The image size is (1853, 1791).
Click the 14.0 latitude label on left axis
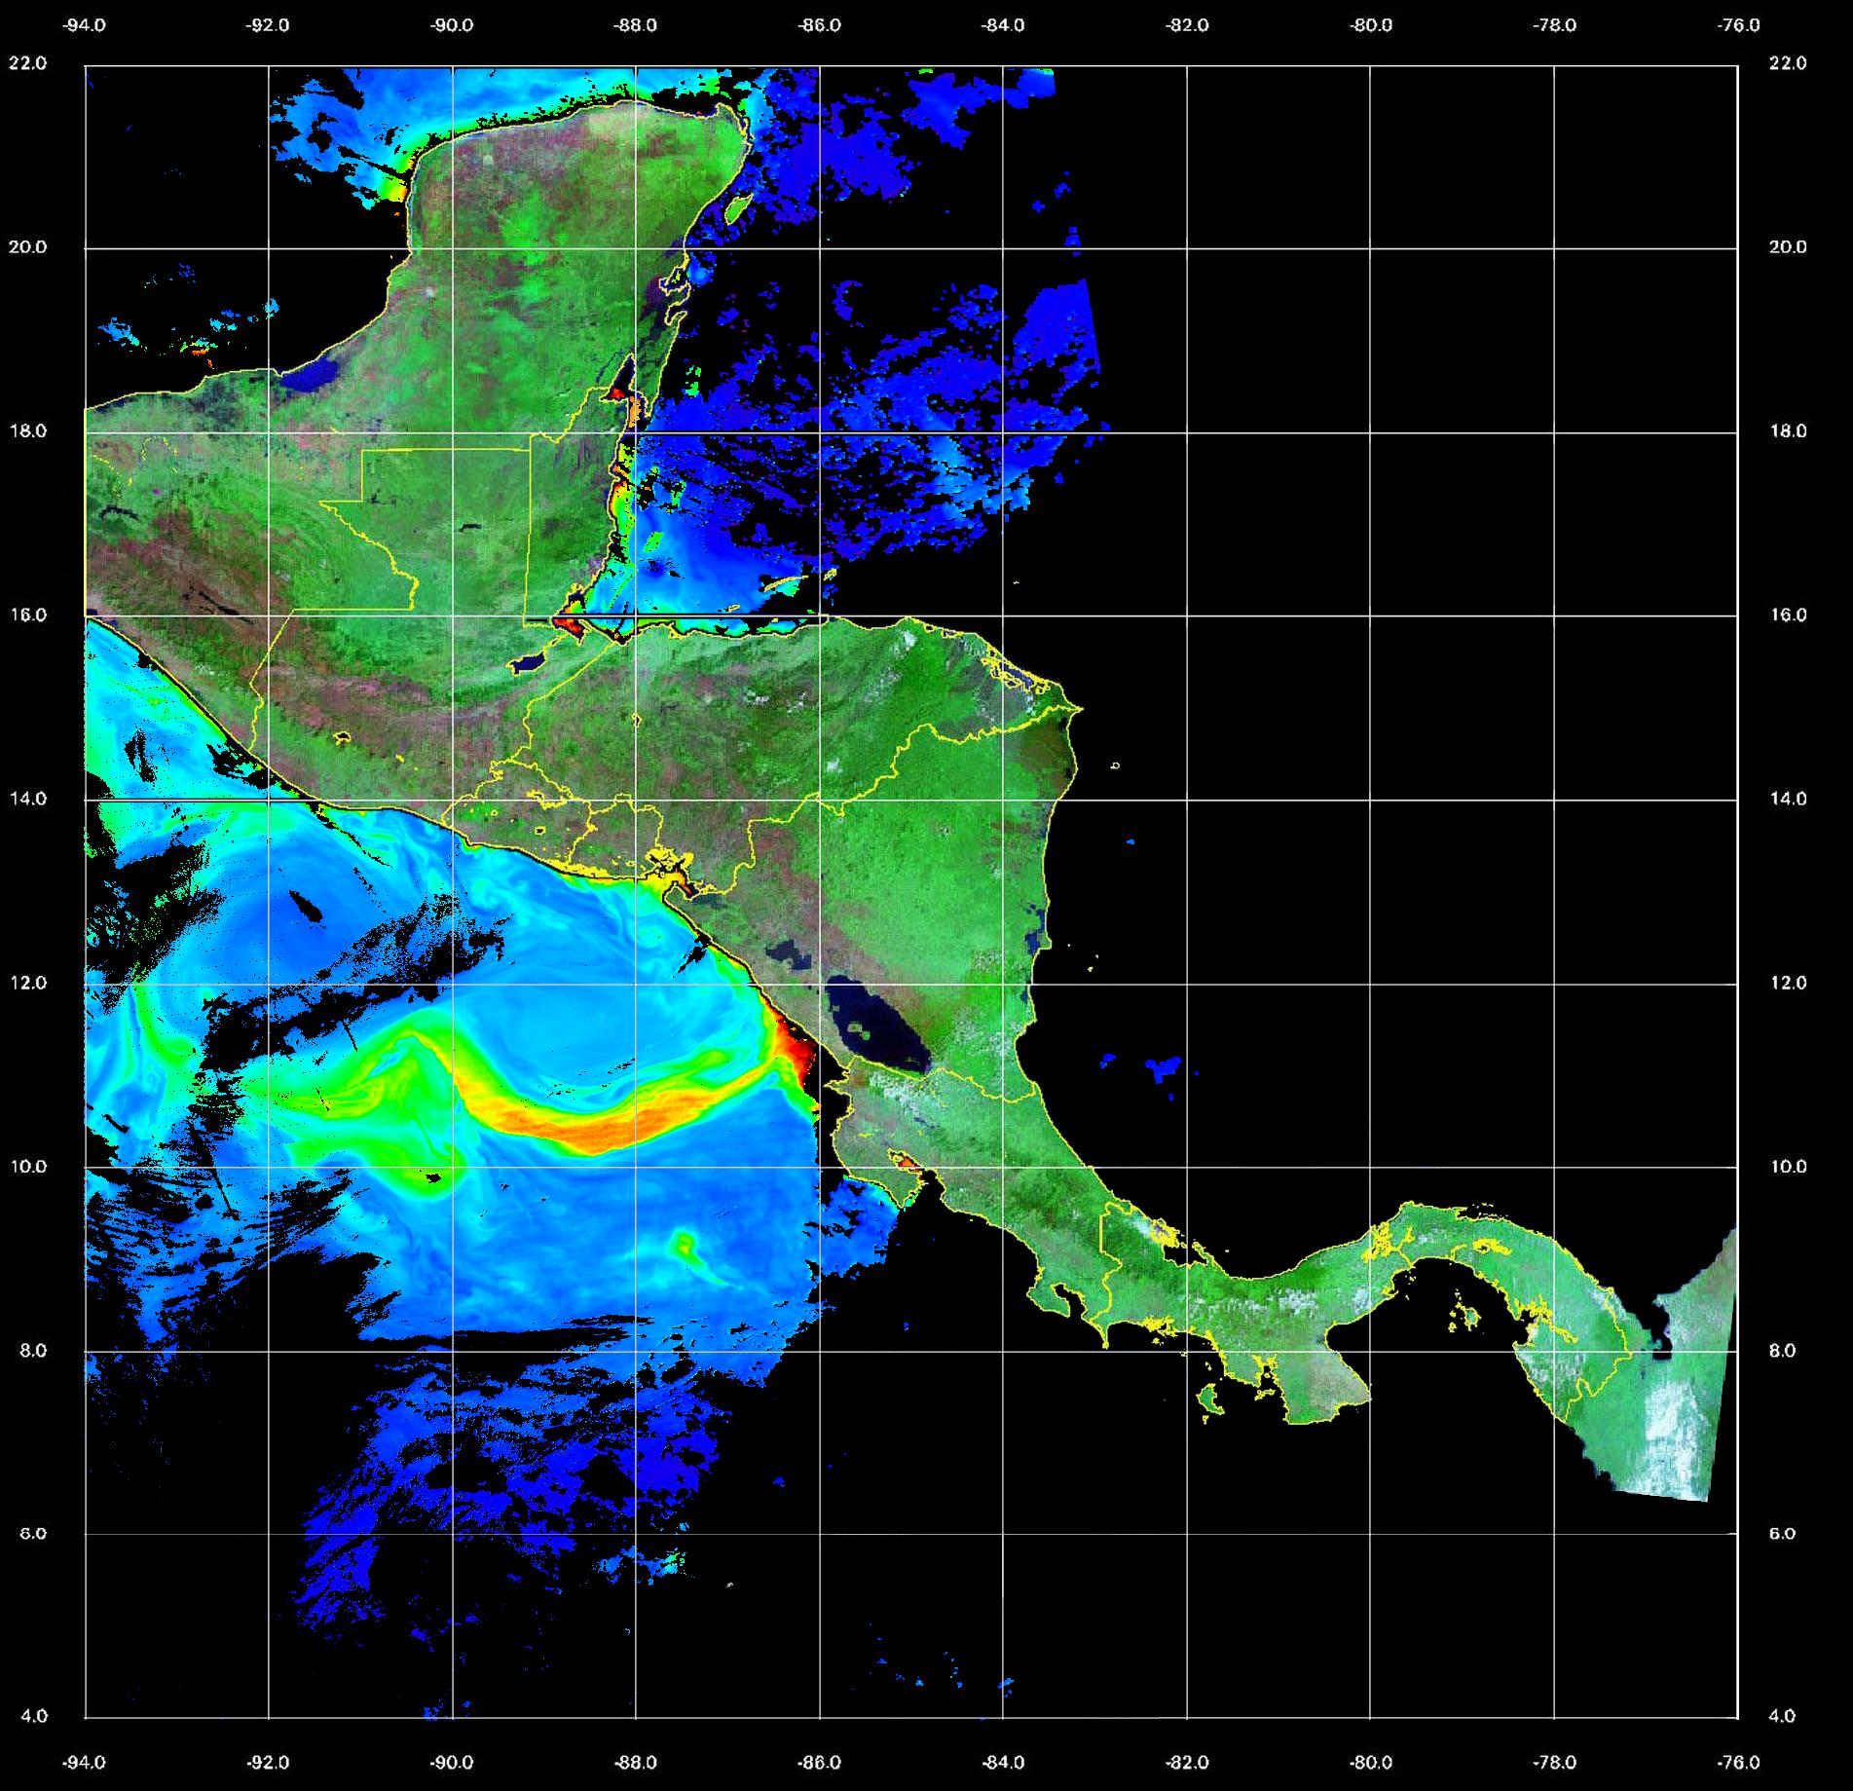click(27, 799)
